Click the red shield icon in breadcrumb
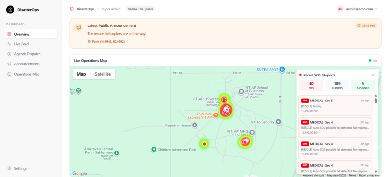This screenshot has height=177, width=388. 72,9
